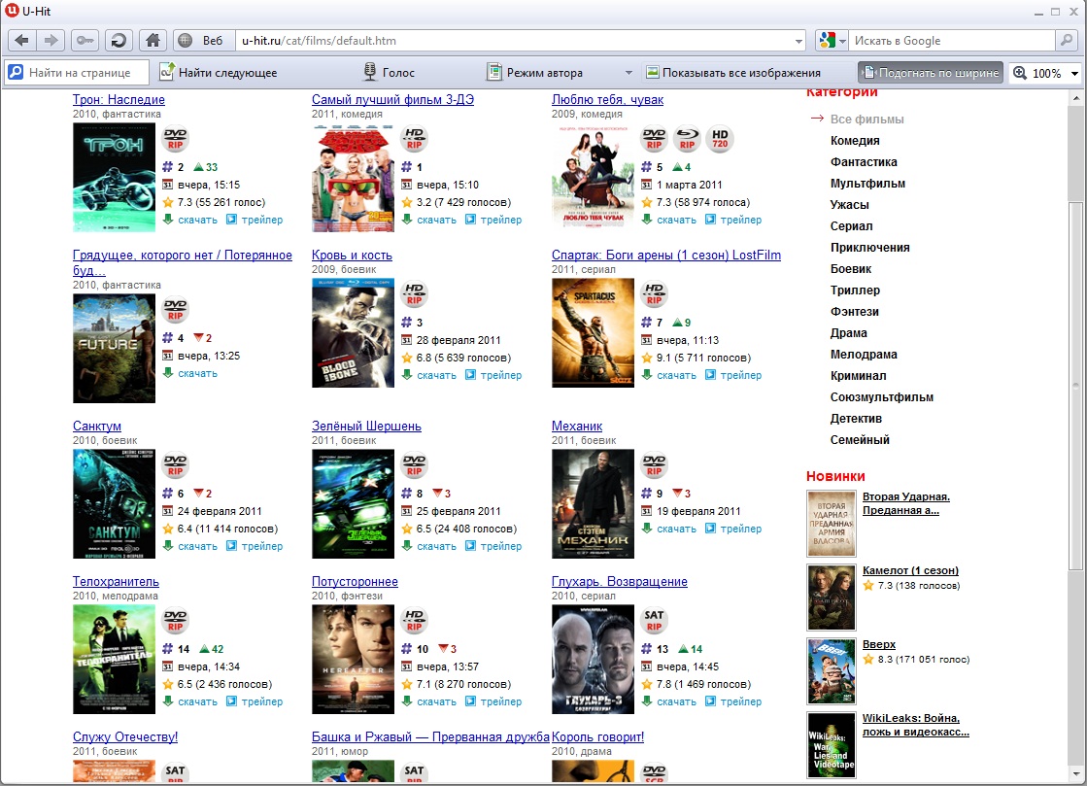Toggle Показывать все изображения

click(733, 72)
